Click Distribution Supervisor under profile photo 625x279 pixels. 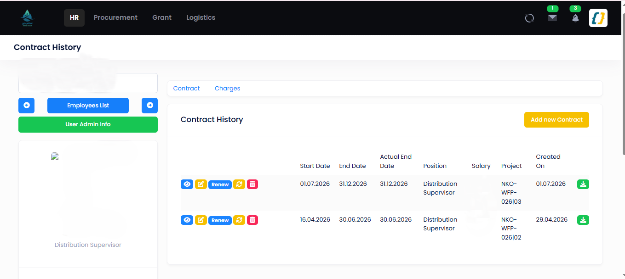[x=88, y=245]
